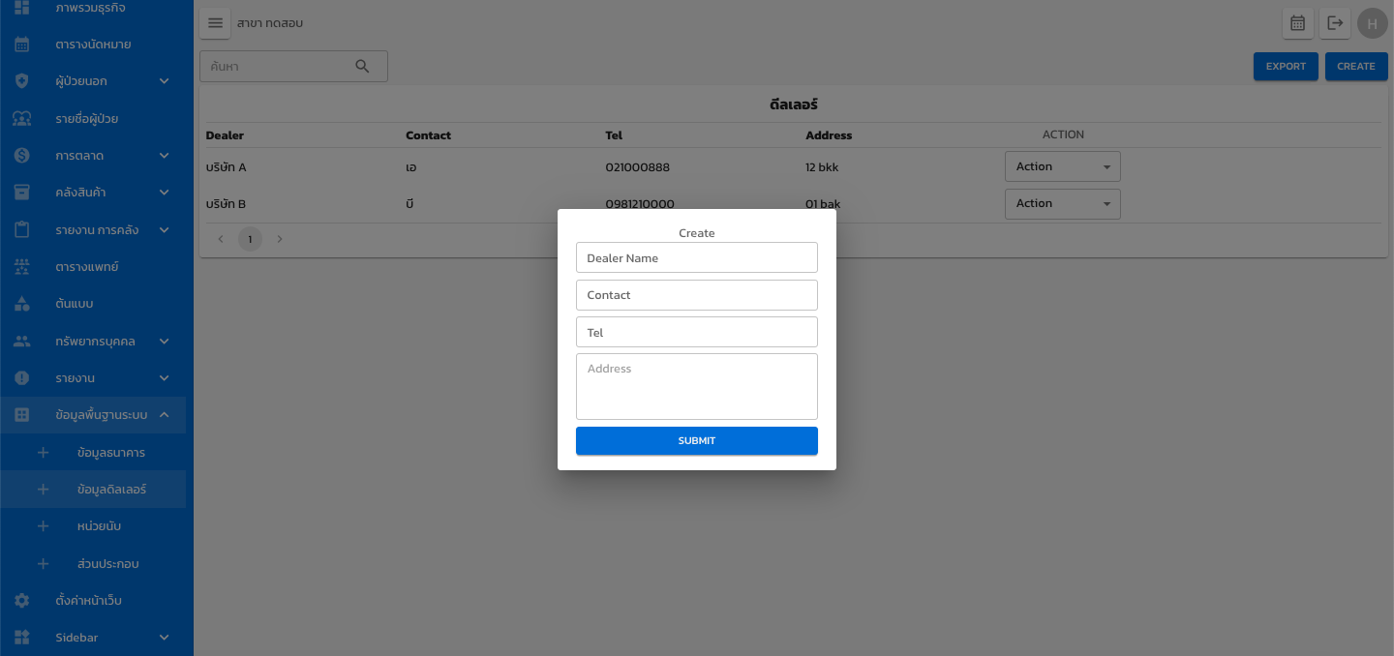This screenshot has width=1394, height=656.
Task: Click the รายงาน การคลัง clipboard icon
Action: (x=21, y=230)
